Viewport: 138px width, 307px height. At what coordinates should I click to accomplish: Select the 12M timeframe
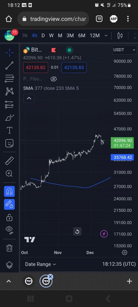pos(94,36)
